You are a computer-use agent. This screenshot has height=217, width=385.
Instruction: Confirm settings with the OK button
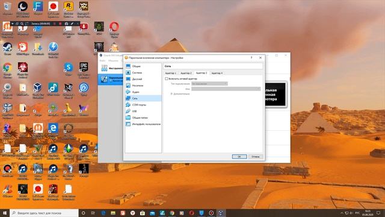pyautogui.click(x=239, y=157)
